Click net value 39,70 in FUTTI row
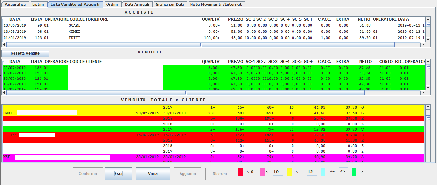This screenshot has height=185, width=437. coord(365,38)
